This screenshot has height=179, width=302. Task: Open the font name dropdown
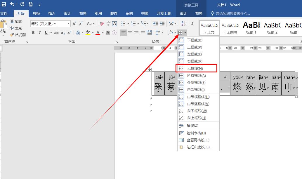(x=55, y=24)
